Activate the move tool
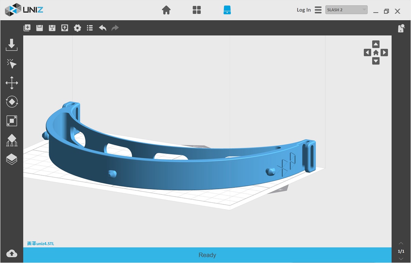 [x=12, y=83]
